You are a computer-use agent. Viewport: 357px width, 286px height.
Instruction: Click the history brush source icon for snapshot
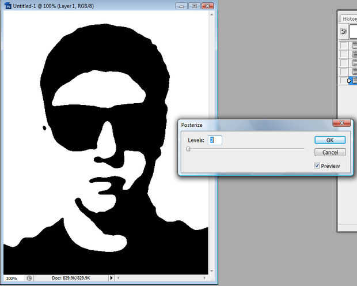(344, 32)
